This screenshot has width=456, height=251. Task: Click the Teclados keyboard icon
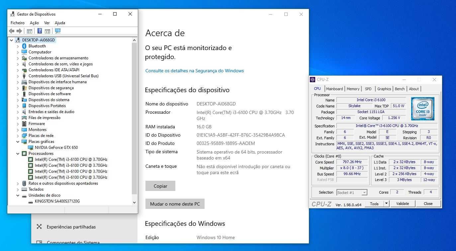click(x=24, y=189)
